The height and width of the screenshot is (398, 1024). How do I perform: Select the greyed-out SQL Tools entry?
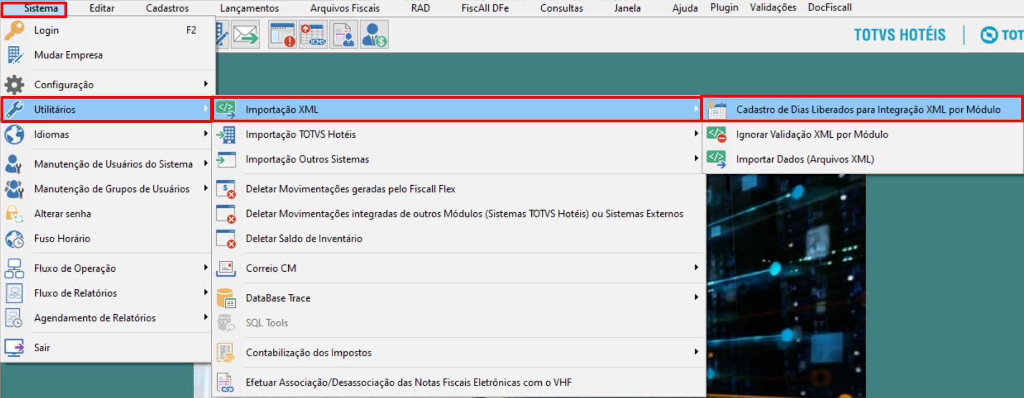(459, 323)
